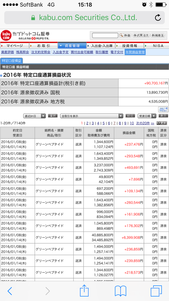Image resolution: width=169 pixels, height=301 pixels.
Task: Open the お取引 menu
Action: [x=43, y=46]
